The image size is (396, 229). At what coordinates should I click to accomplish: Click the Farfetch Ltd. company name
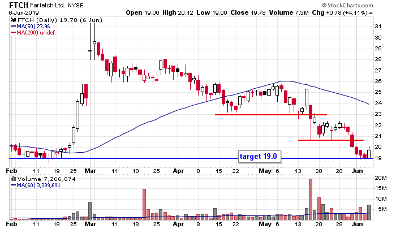coord(48,5)
